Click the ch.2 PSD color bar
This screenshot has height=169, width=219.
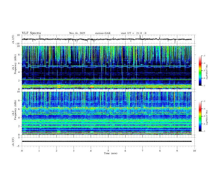coord(200,116)
